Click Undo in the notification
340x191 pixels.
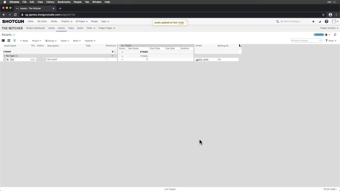coord(181,23)
